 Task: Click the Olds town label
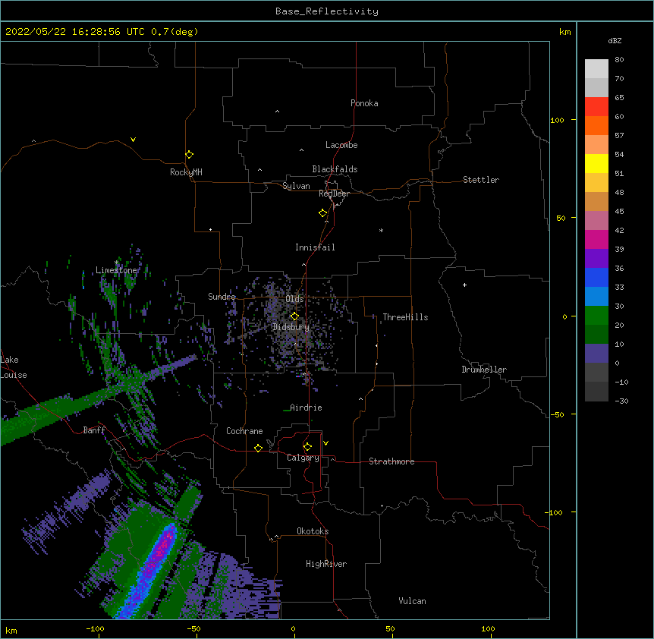(x=294, y=299)
